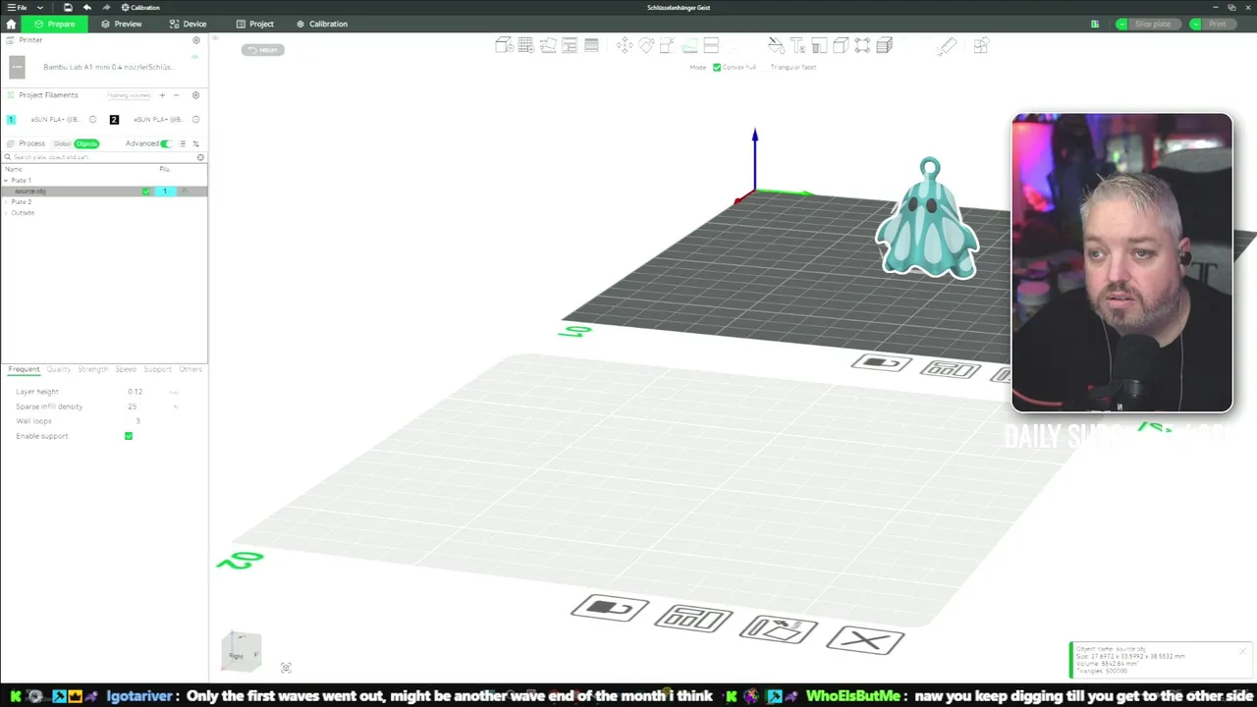Click the Arrange all objects tool

(569, 45)
